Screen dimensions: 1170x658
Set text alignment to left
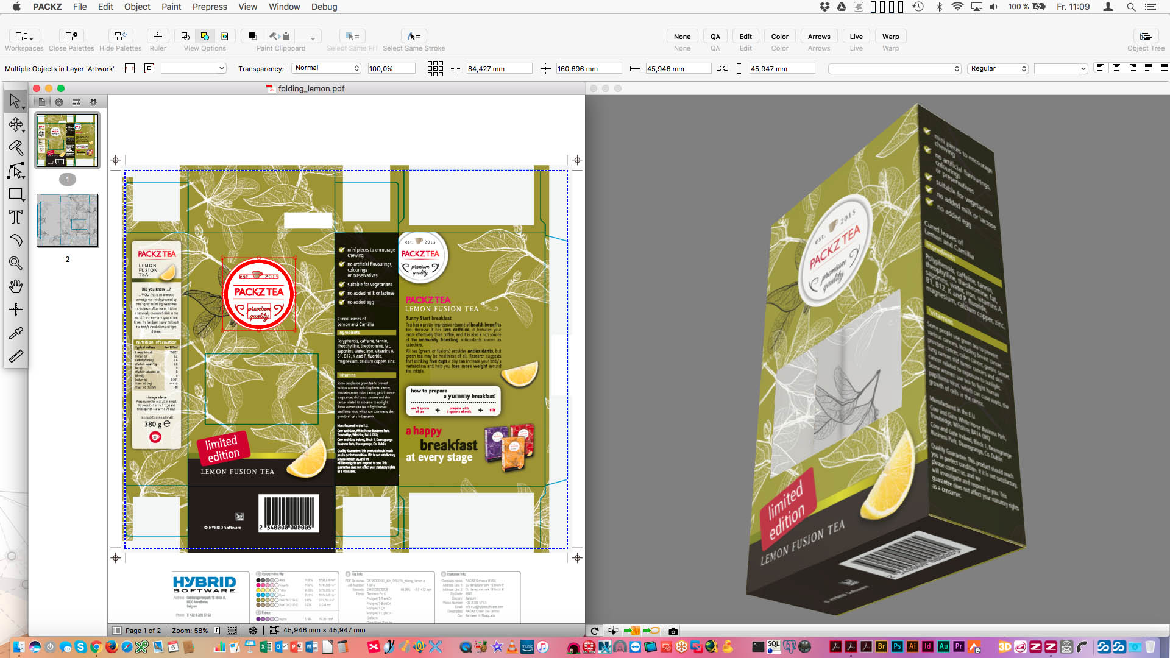[1101, 68]
